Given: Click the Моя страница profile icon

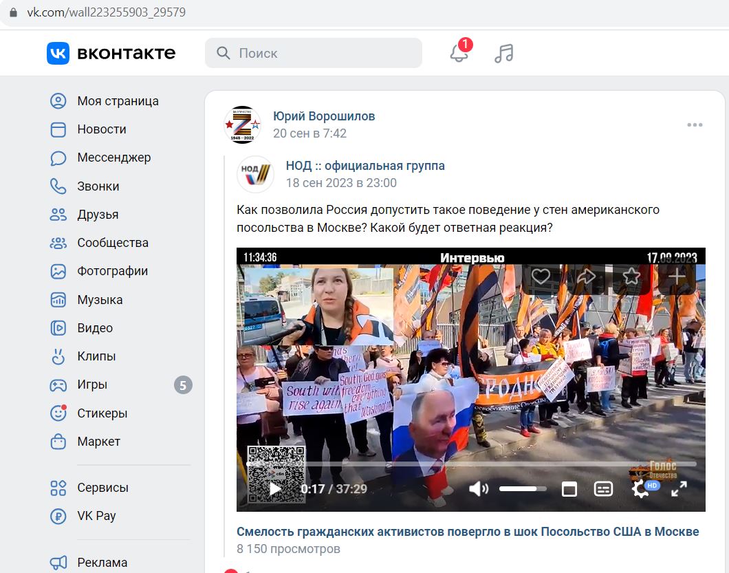Looking at the screenshot, I should point(58,101).
